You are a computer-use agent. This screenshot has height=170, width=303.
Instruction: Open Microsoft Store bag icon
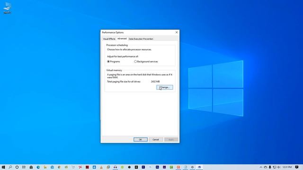click(31, 167)
